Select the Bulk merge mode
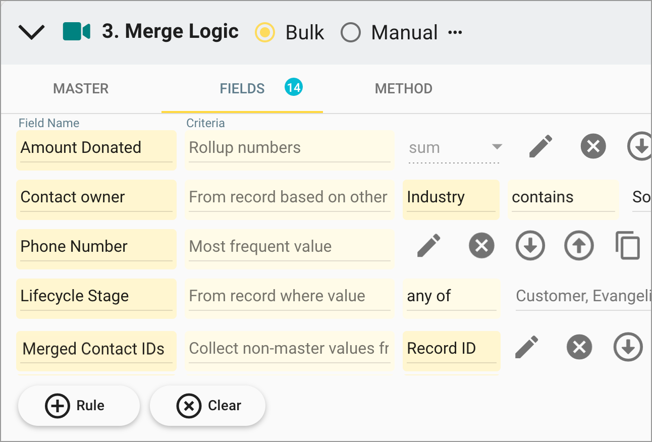The image size is (652, 442). (x=264, y=32)
